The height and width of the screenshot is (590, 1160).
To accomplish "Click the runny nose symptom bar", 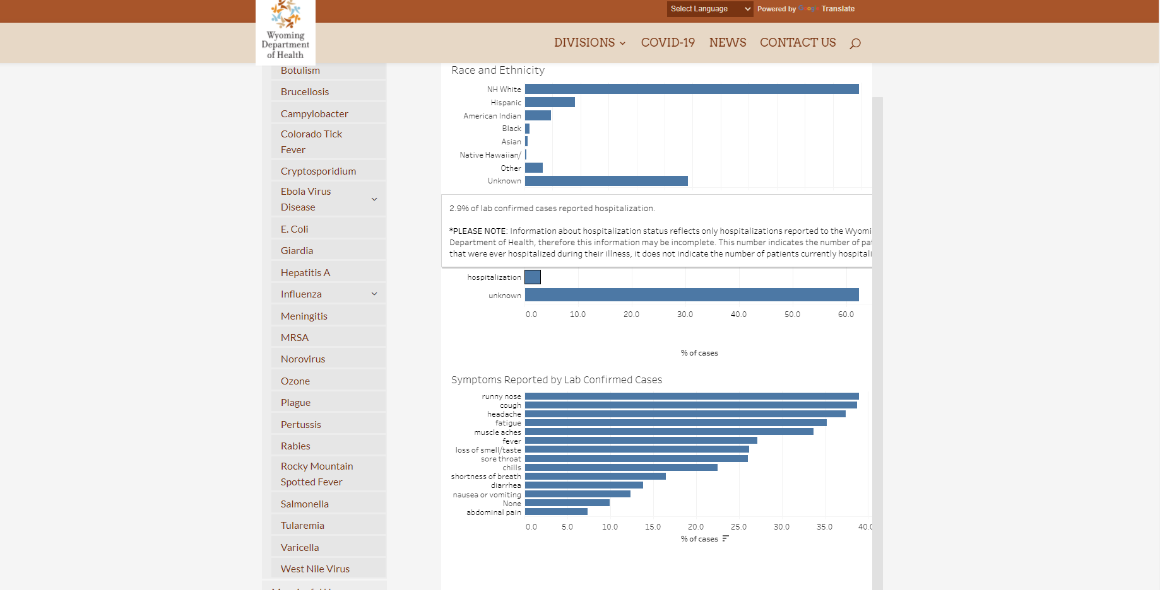I will coord(692,396).
